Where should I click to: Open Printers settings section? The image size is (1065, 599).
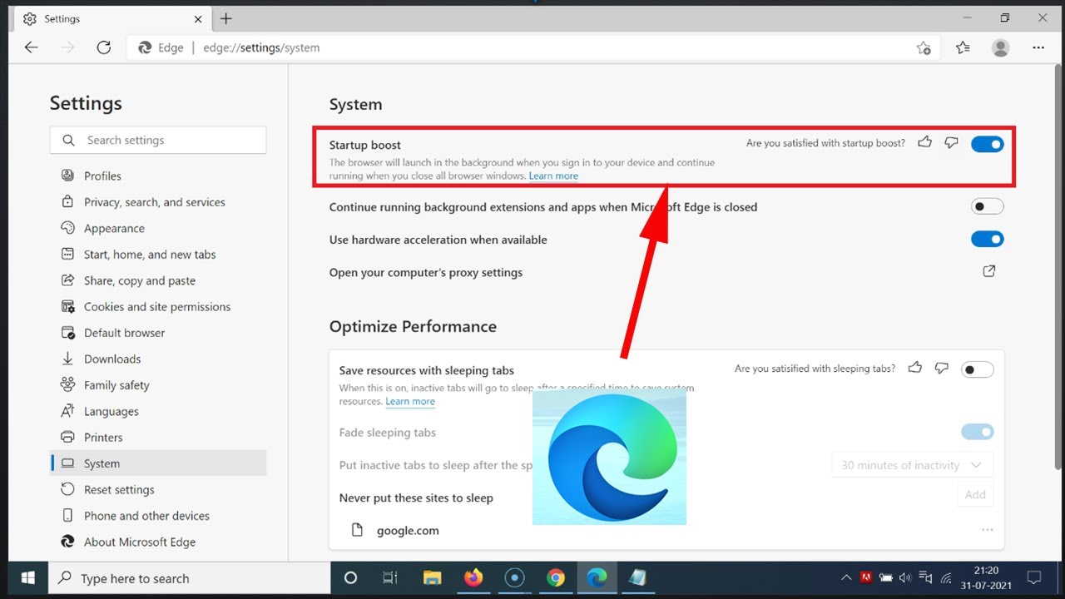click(x=158, y=438)
